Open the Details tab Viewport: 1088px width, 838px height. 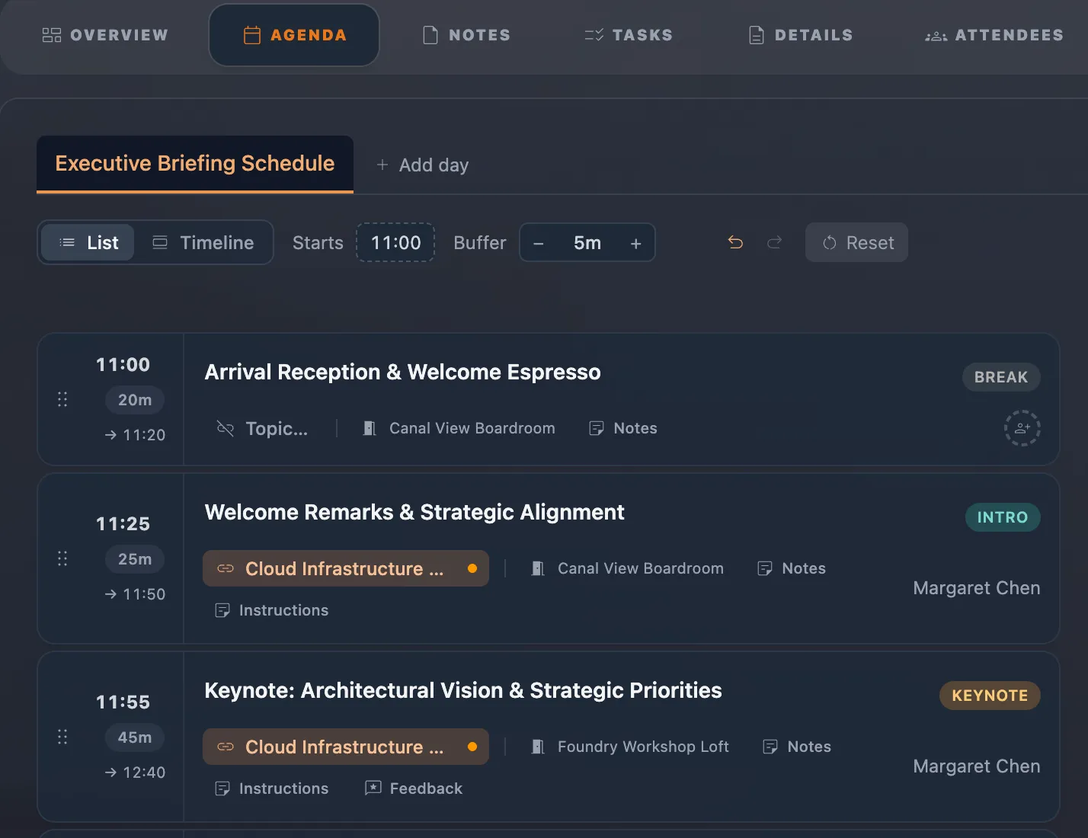801,35
